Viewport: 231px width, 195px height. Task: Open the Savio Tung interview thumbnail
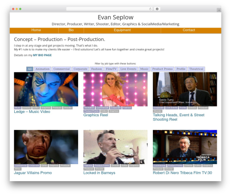185,89
